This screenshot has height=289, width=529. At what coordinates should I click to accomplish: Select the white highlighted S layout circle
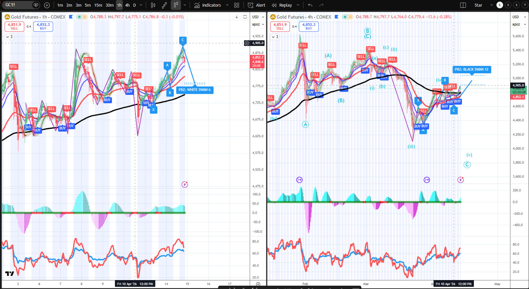[x=500, y=5]
